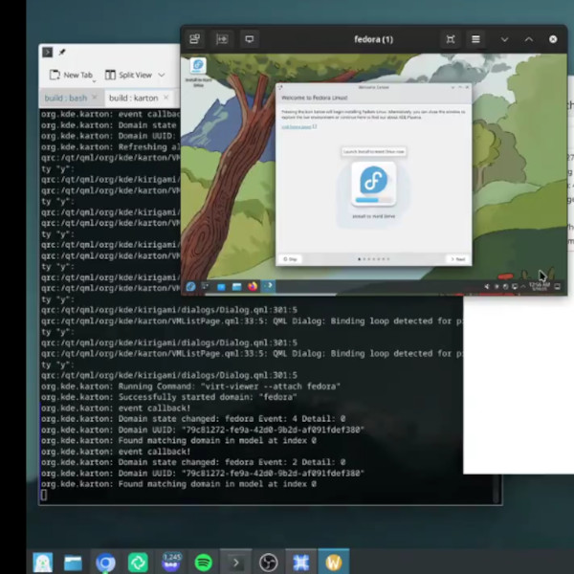Click the send-key icon in the fedora viewer header
The height and width of the screenshot is (574, 574).
222,39
